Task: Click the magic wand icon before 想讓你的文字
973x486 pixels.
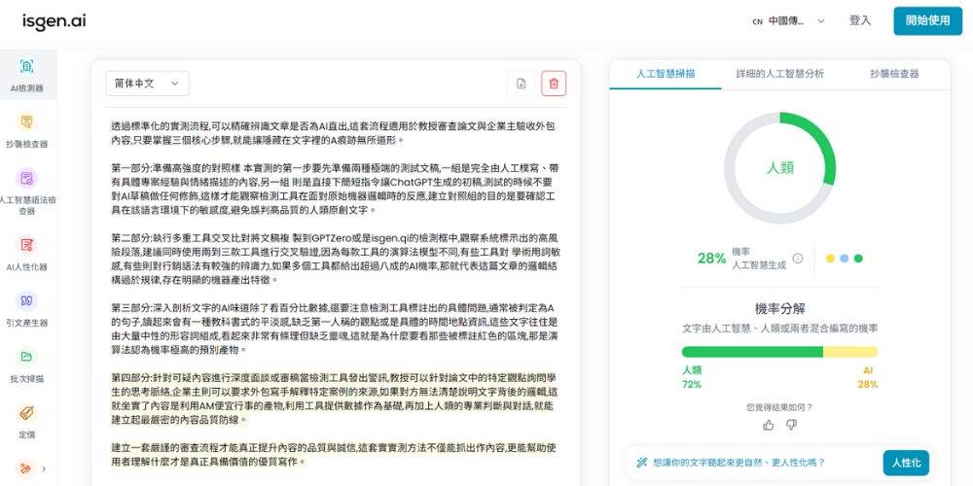Action: [641, 463]
